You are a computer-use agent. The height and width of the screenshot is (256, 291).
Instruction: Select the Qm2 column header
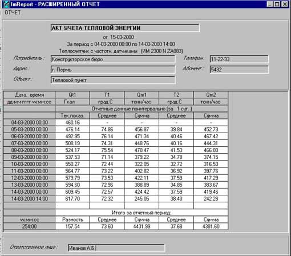click(x=211, y=95)
